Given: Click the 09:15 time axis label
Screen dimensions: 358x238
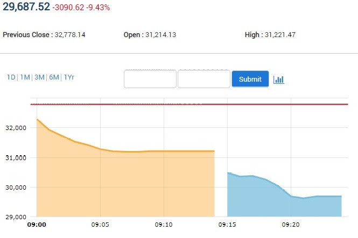Looking at the screenshot, I should 227,224.
